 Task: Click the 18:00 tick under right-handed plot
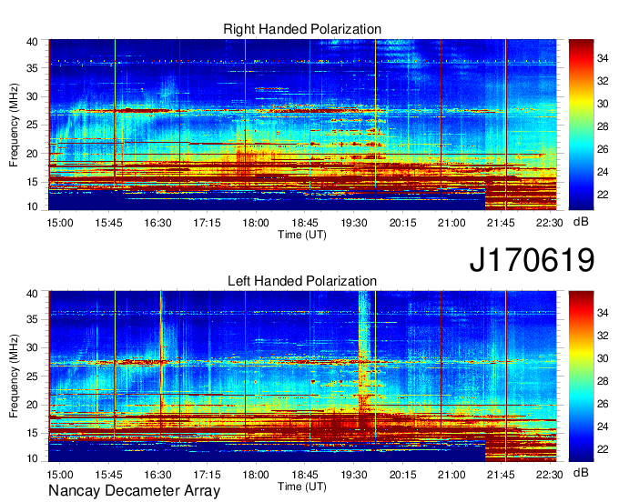[x=256, y=223]
